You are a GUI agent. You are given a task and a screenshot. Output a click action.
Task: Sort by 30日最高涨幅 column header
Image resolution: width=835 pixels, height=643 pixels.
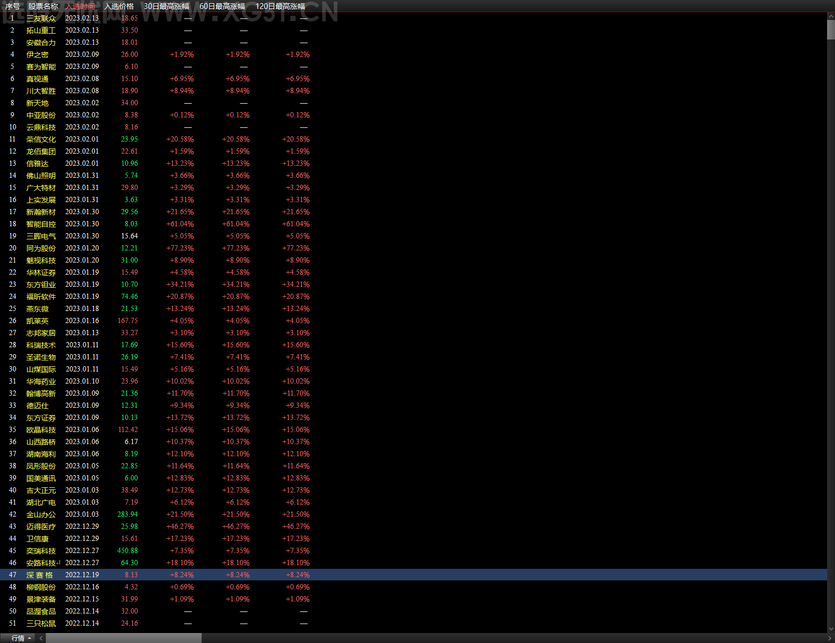166,6
